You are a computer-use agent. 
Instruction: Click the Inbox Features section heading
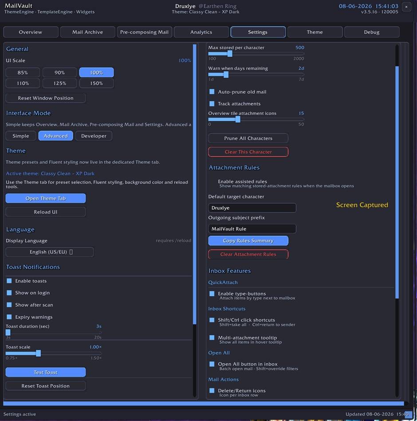[x=229, y=271]
